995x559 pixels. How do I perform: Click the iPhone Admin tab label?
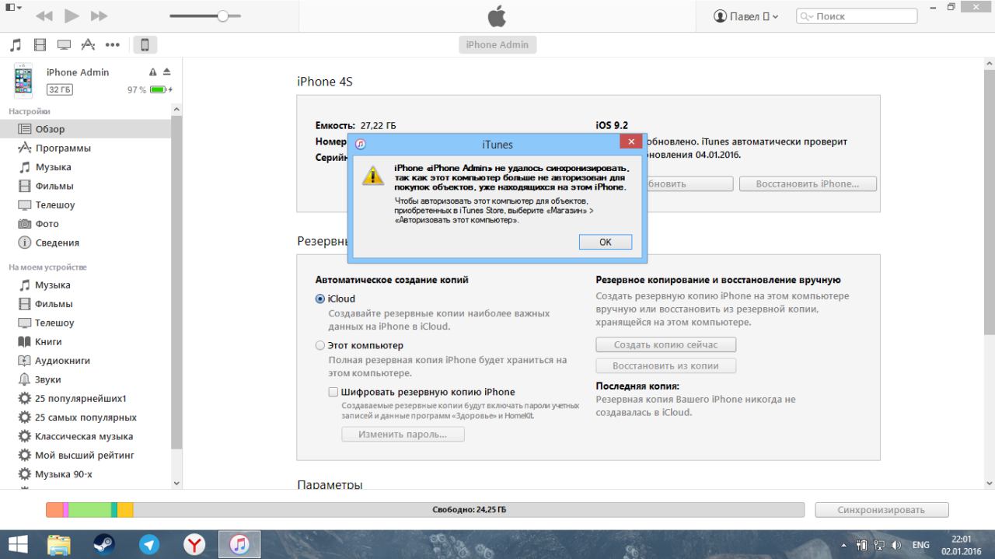(497, 45)
